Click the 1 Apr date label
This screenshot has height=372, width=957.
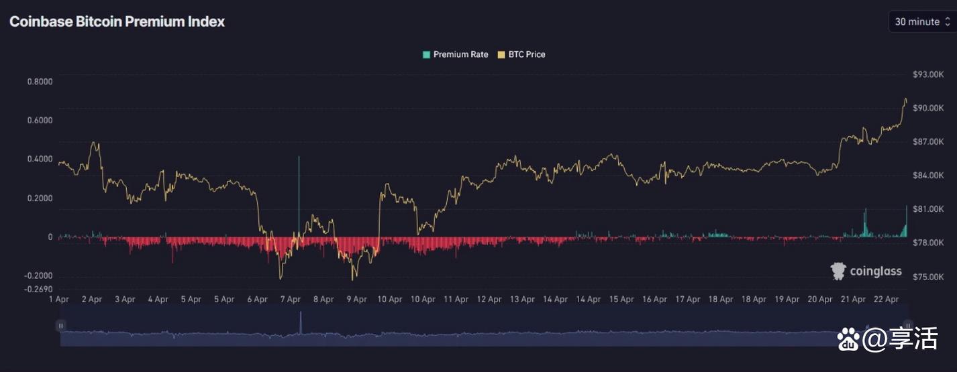[58, 300]
